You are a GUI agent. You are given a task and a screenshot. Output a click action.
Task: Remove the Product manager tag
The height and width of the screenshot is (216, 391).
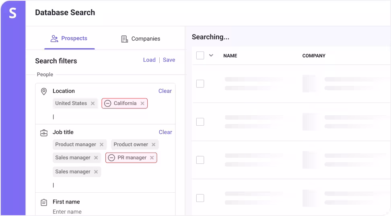[x=101, y=145]
